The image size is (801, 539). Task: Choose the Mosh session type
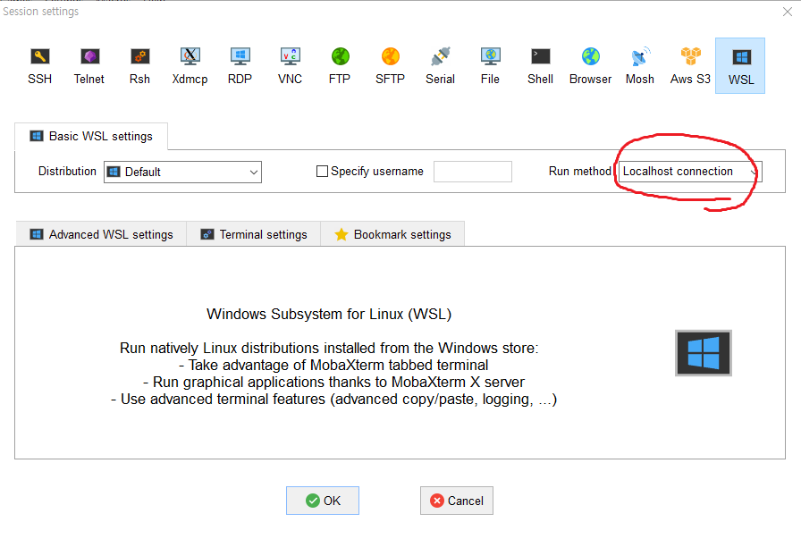pyautogui.click(x=639, y=66)
